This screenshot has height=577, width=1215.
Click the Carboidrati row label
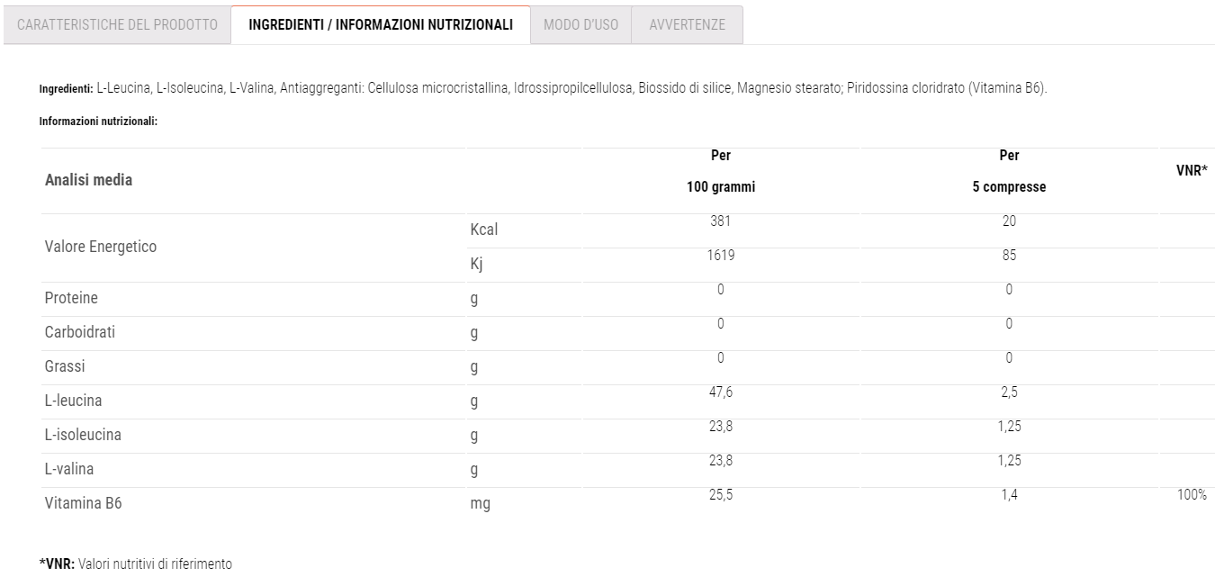[80, 332]
